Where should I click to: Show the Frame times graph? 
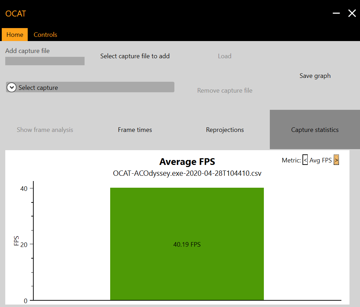(x=135, y=130)
